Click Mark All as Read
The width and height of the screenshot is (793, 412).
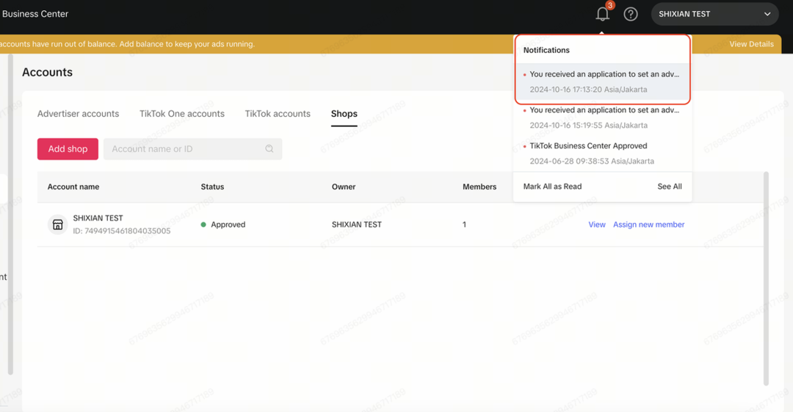pyautogui.click(x=552, y=187)
